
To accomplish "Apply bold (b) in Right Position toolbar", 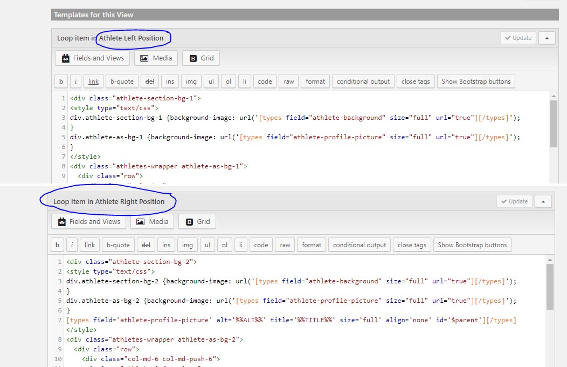I will coord(58,245).
